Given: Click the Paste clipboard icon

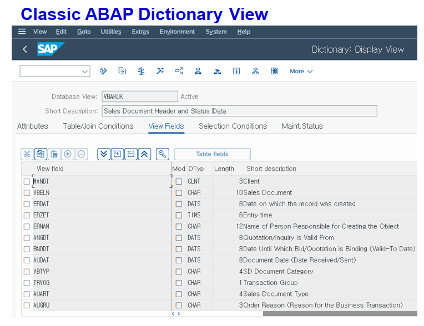Looking at the screenshot, I should [54, 154].
